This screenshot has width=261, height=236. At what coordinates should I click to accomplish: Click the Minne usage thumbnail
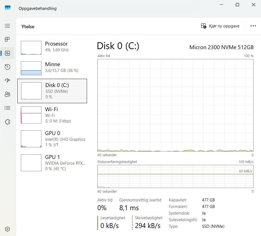pyautogui.click(x=31, y=68)
